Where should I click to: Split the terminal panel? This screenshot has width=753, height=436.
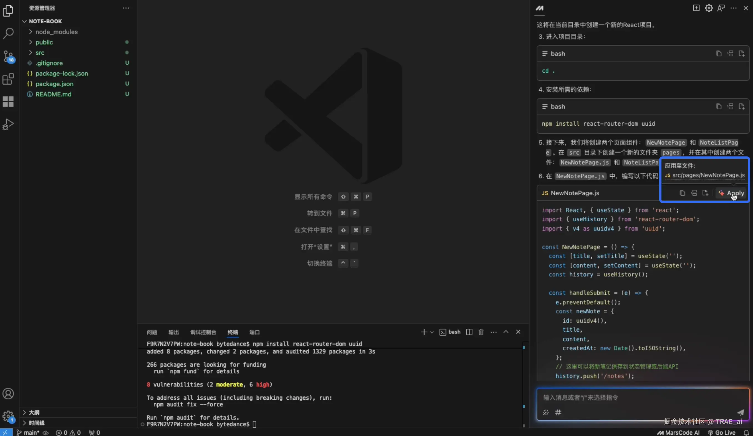[469, 332]
